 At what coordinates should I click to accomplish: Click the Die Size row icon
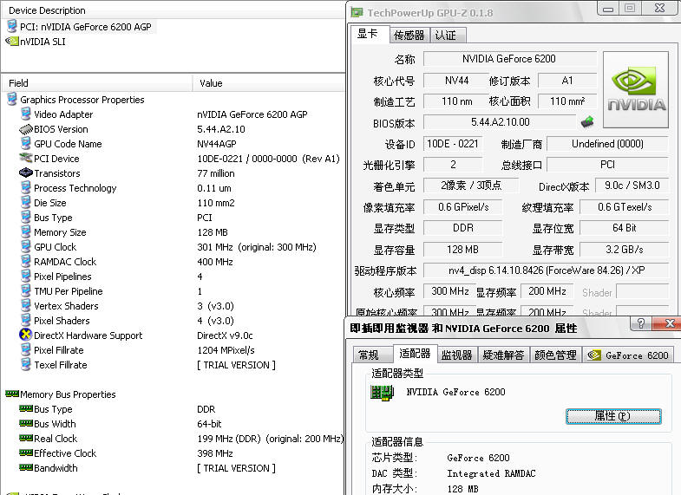(26, 203)
